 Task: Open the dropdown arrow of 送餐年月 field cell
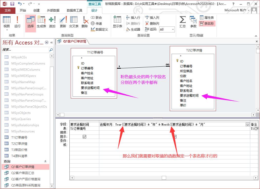pyautogui.click(x=248, y=124)
